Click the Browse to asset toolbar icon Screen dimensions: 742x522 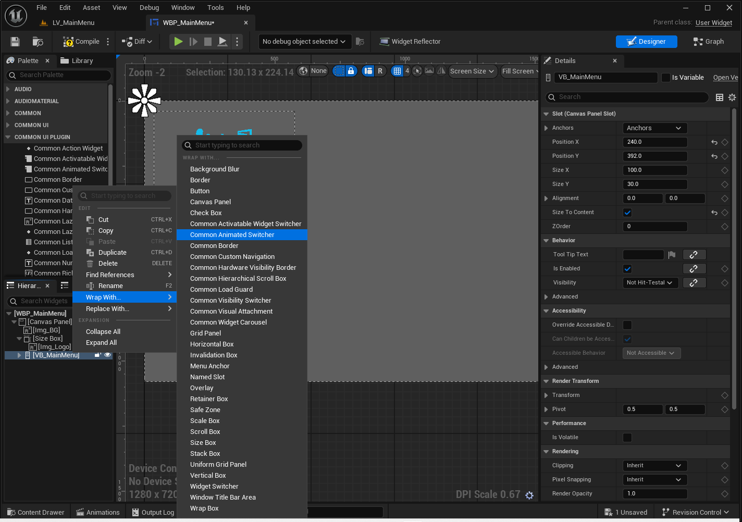coord(38,42)
